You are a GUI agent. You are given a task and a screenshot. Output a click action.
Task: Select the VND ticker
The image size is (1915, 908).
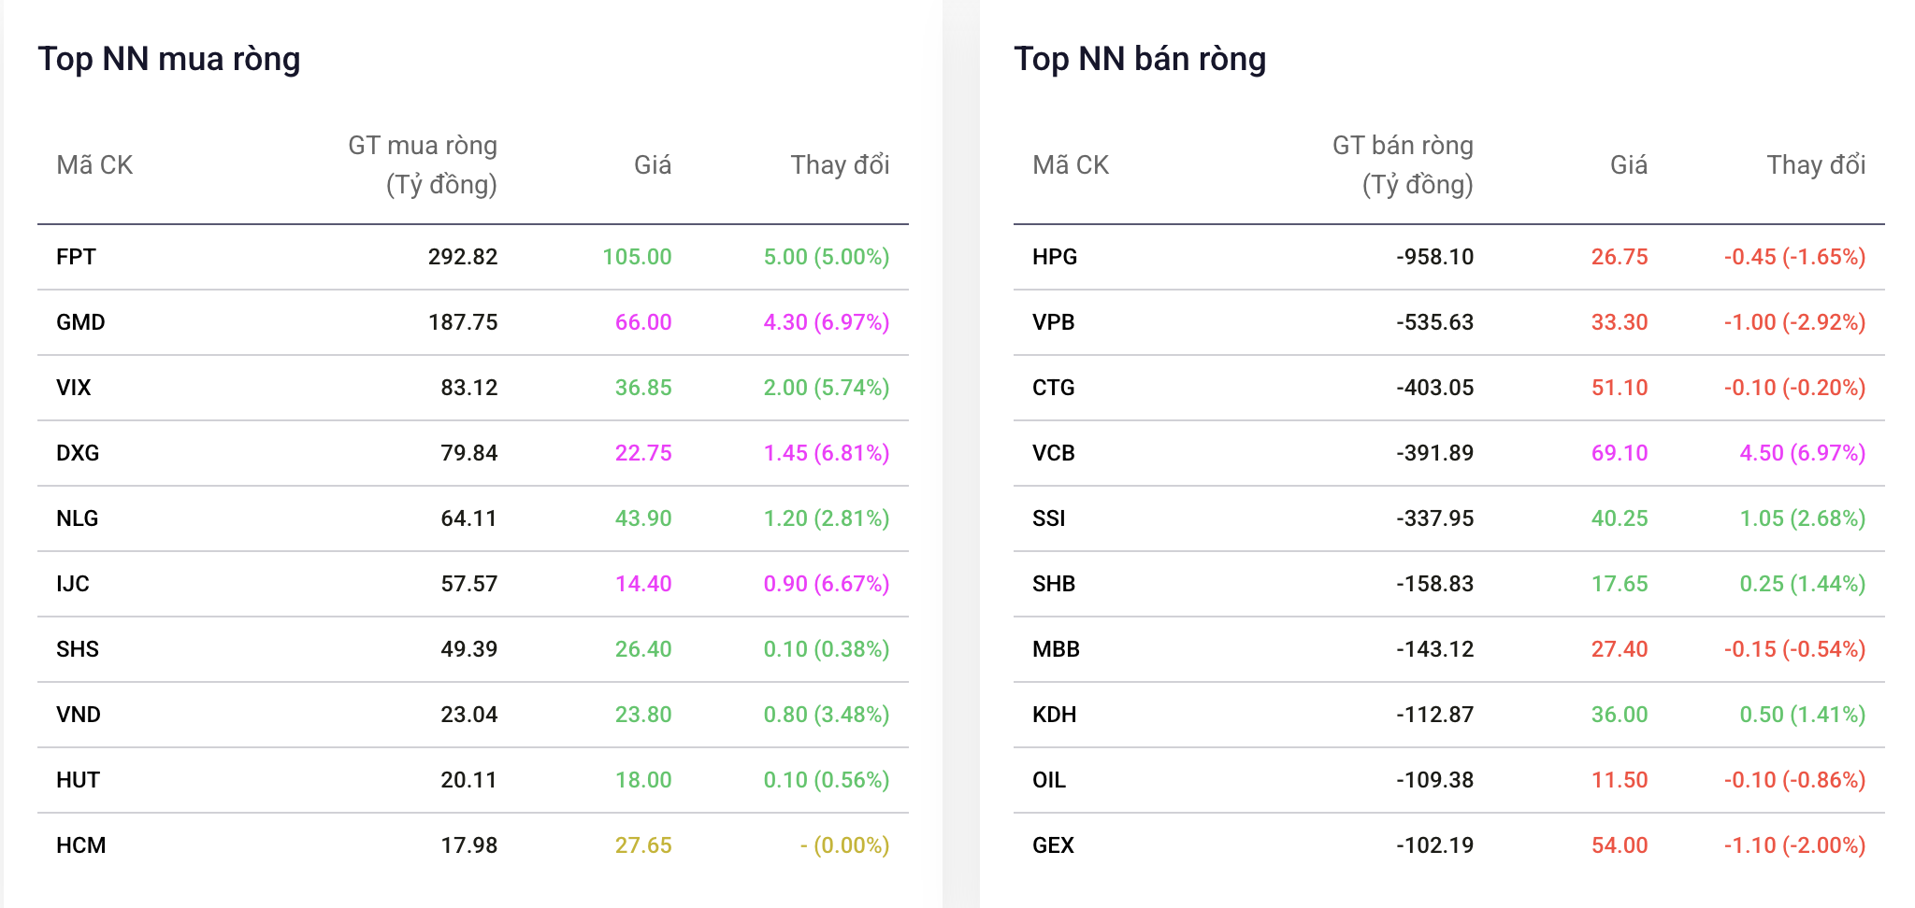(79, 715)
